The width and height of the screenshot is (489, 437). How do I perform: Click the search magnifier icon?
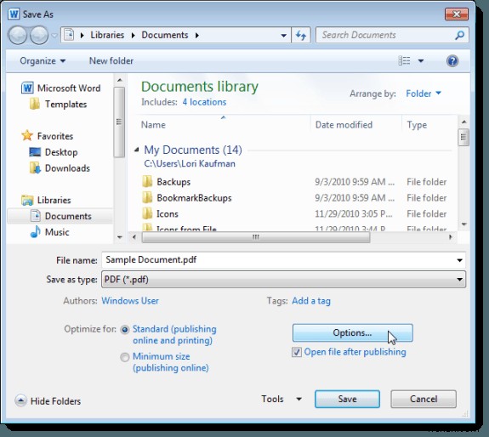459,35
